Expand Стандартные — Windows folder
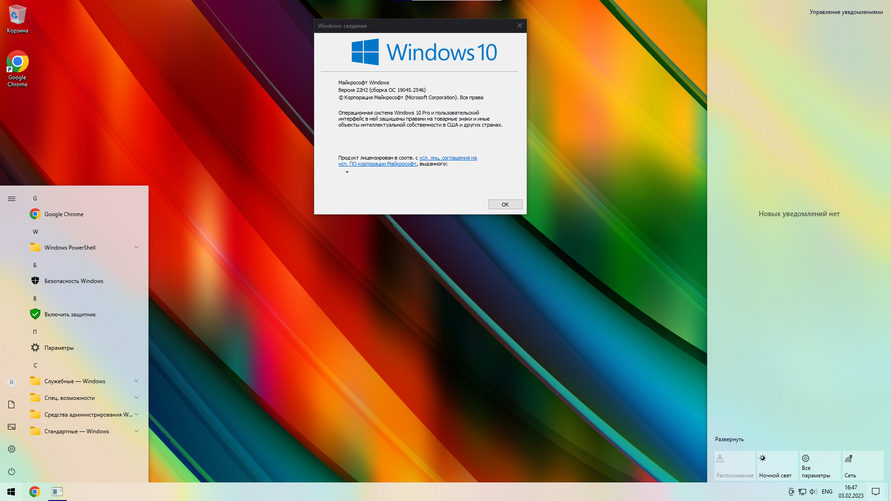Image resolution: width=891 pixels, height=501 pixels. click(136, 431)
